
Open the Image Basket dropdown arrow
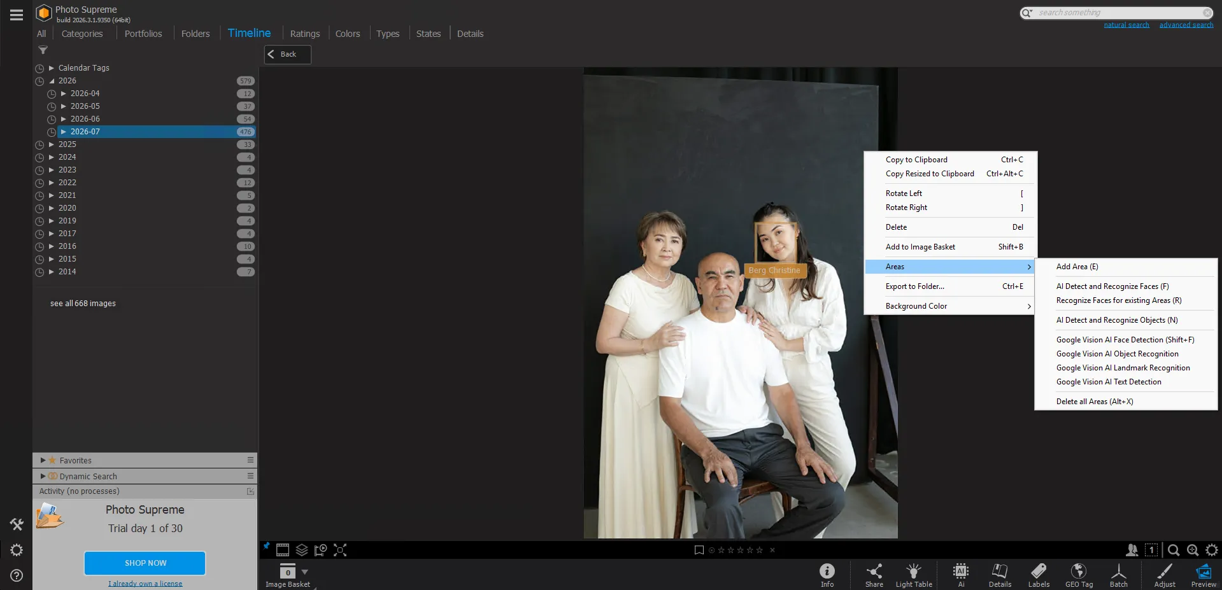click(304, 572)
